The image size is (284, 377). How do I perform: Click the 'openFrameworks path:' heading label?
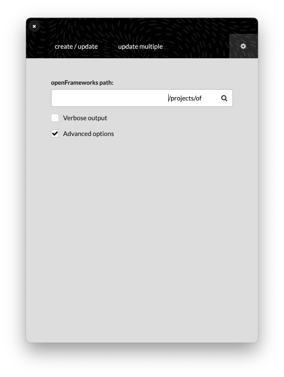pos(82,83)
